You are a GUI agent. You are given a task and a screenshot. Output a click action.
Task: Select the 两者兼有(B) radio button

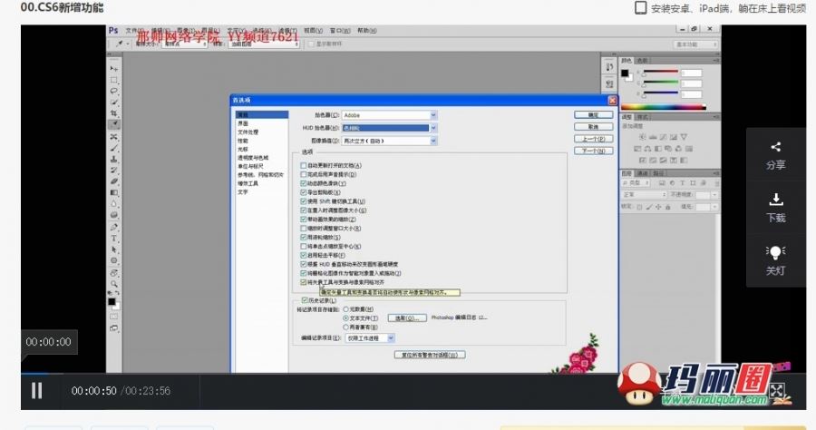point(345,327)
